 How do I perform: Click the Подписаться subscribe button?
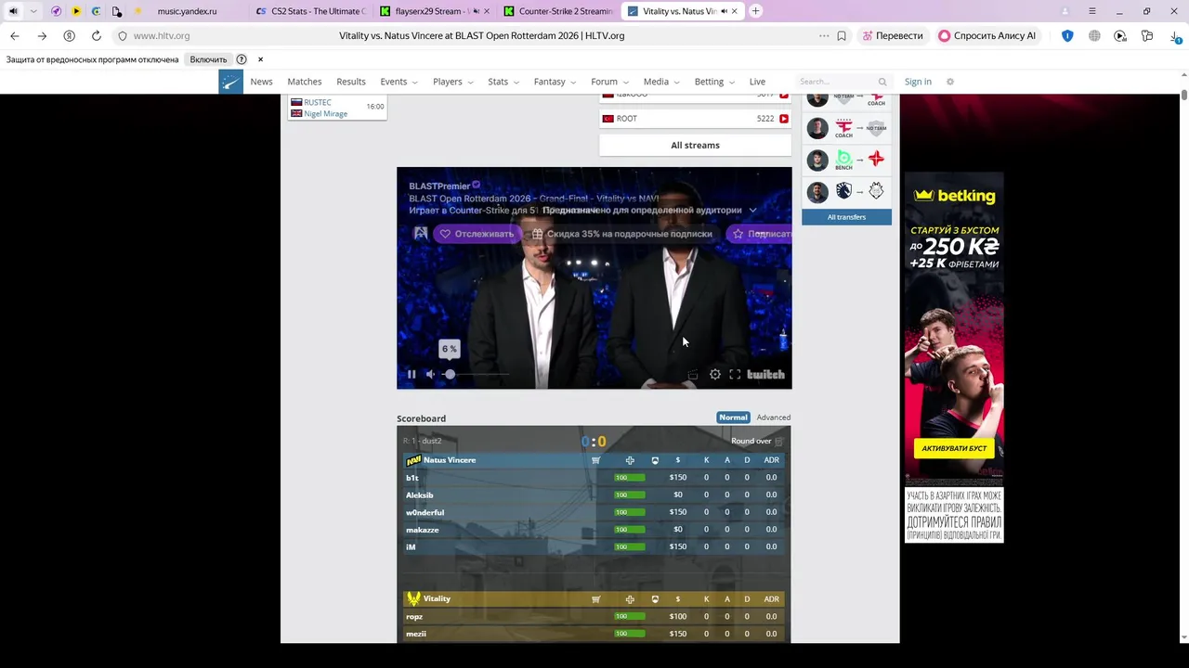pos(760,234)
